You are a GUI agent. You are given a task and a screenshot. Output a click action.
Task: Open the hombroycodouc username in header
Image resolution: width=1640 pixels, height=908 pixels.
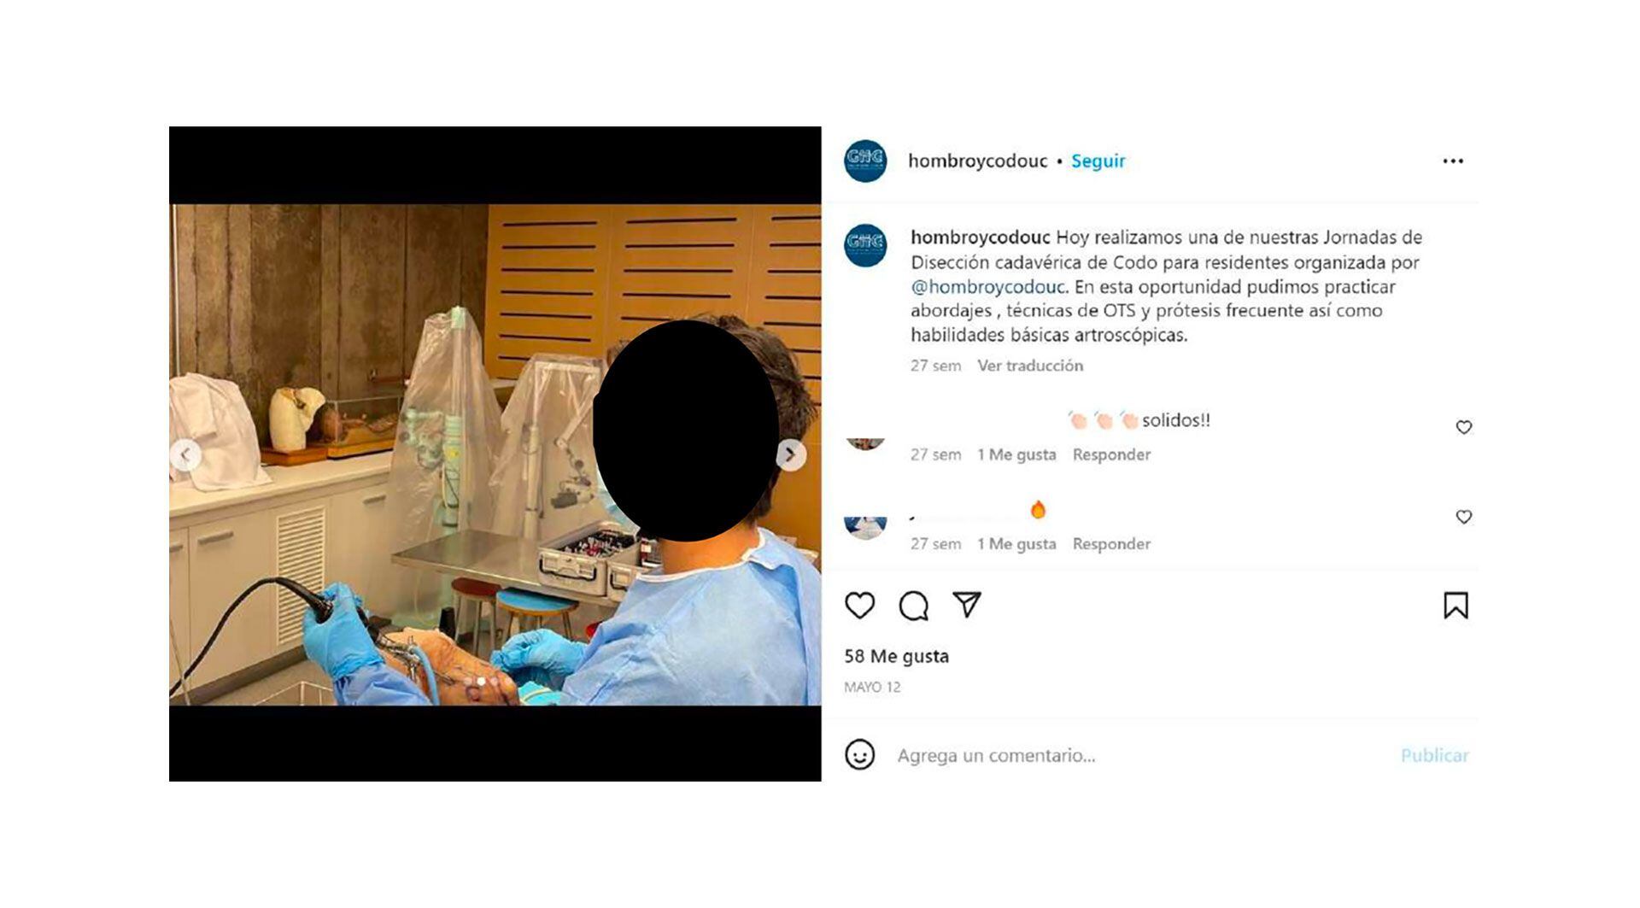click(x=977, y=161)
